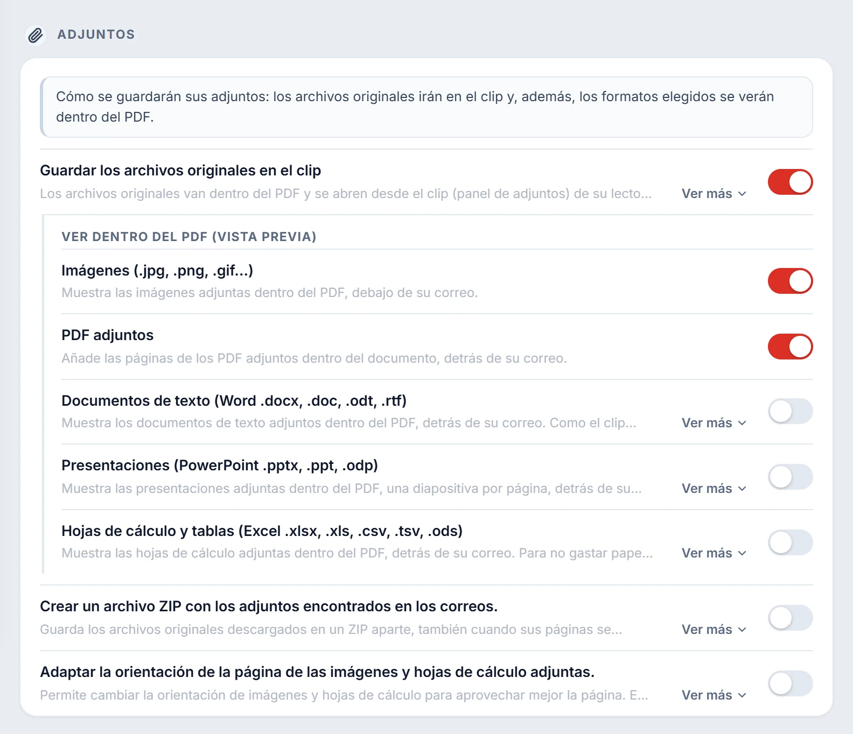
Task: Click the 'PDF adjuntos' label
Action: pyautogui.click(x=108, y=335)
